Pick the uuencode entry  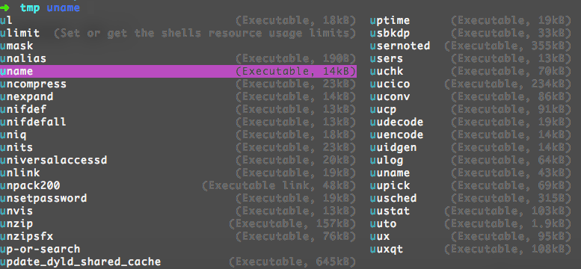pyautogui.click(x=470, y=134)
